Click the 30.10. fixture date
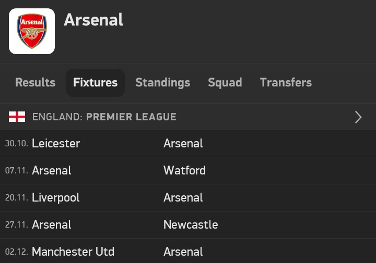The height and width of the screenshot is (263, 376). [17, 144]
